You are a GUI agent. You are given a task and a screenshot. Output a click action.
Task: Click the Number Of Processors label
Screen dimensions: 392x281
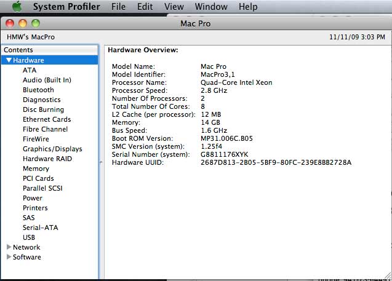click(x=150, y=98)
